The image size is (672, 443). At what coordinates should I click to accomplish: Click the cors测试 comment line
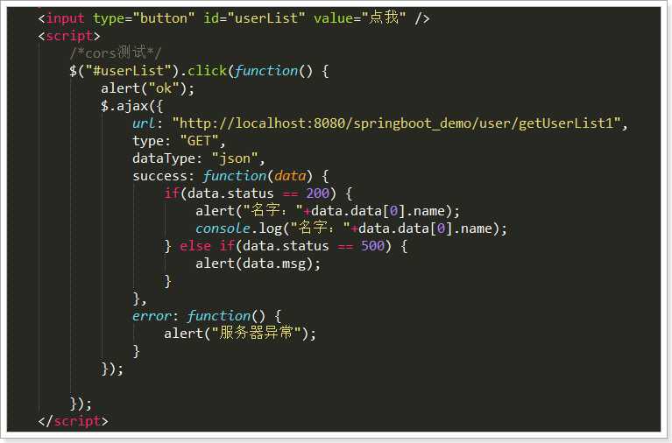[116, 53]
